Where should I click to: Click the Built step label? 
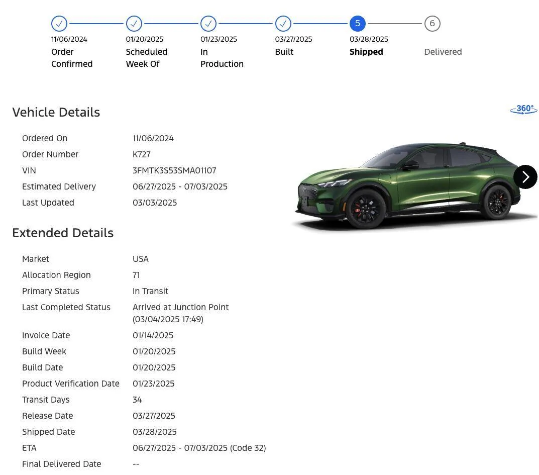coord(284,52)
